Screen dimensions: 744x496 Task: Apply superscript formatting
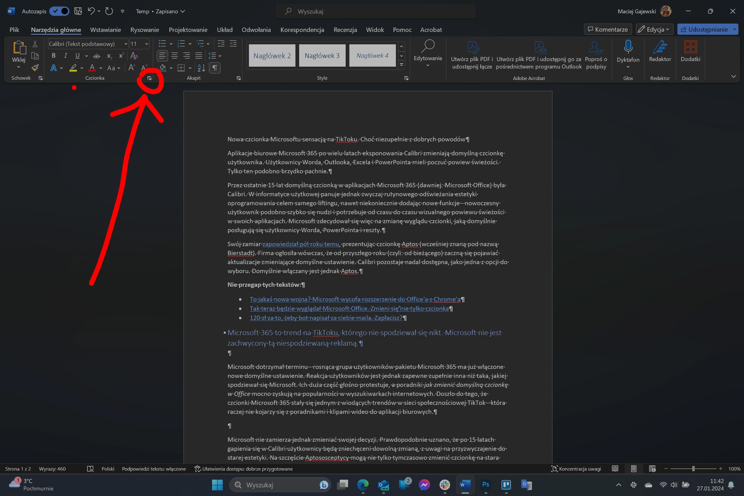point(121,56)
